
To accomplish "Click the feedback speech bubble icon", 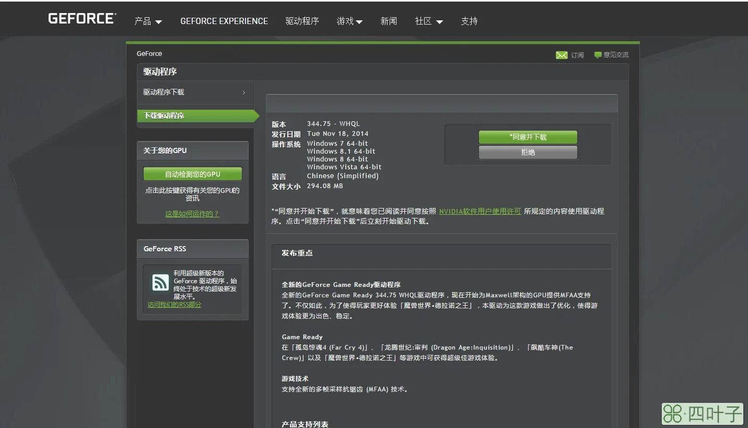I will (x=598, y=55).
